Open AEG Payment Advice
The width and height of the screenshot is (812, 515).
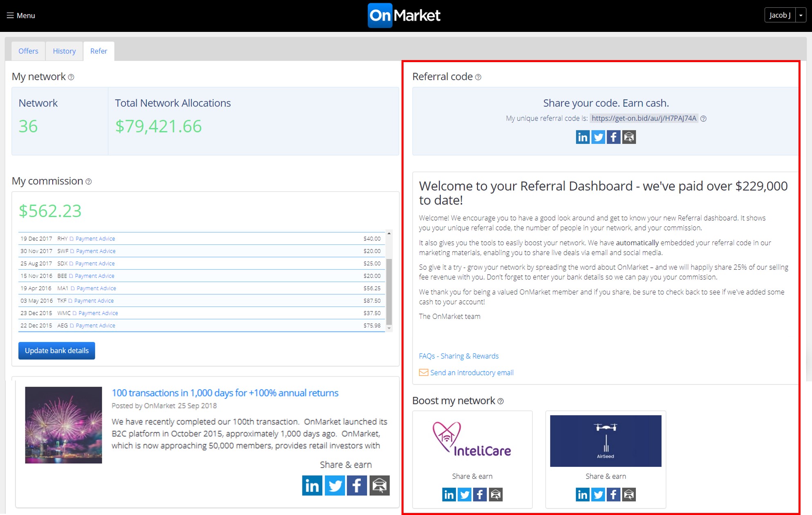95,326
